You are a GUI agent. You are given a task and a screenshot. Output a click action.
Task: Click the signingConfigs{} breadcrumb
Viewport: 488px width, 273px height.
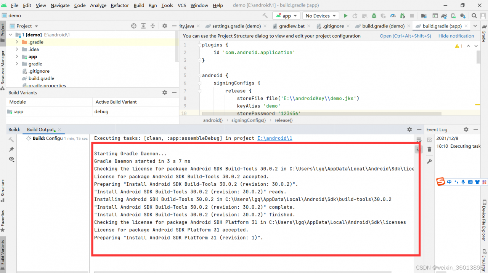click(x=248, y=120)
